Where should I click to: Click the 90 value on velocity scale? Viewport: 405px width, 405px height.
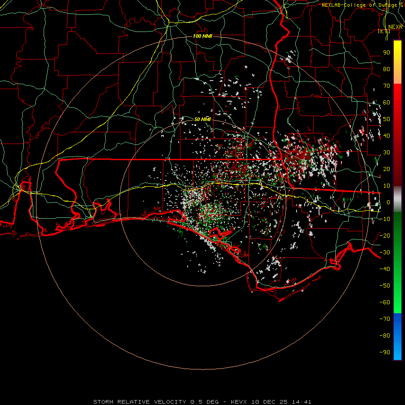(387, 53)
